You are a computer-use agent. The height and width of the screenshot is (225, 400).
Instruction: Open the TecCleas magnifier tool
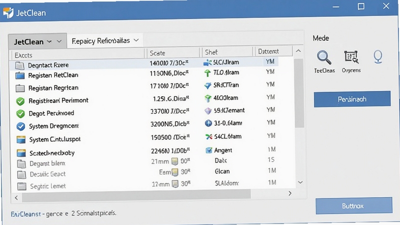pyautogui.click(x=324, y=57)
